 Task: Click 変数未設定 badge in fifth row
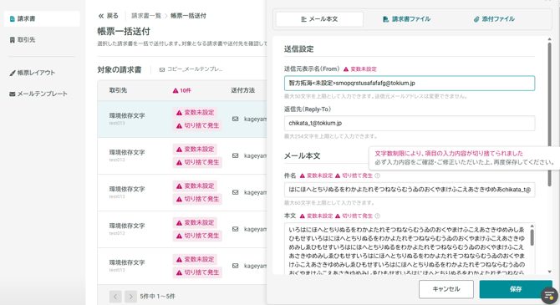(x=195, y=260)
